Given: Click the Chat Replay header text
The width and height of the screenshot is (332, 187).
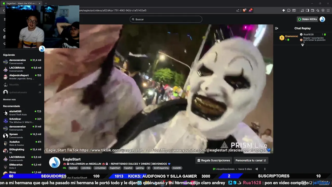Looking at the screenshot, I should click(x=302, y=28).
